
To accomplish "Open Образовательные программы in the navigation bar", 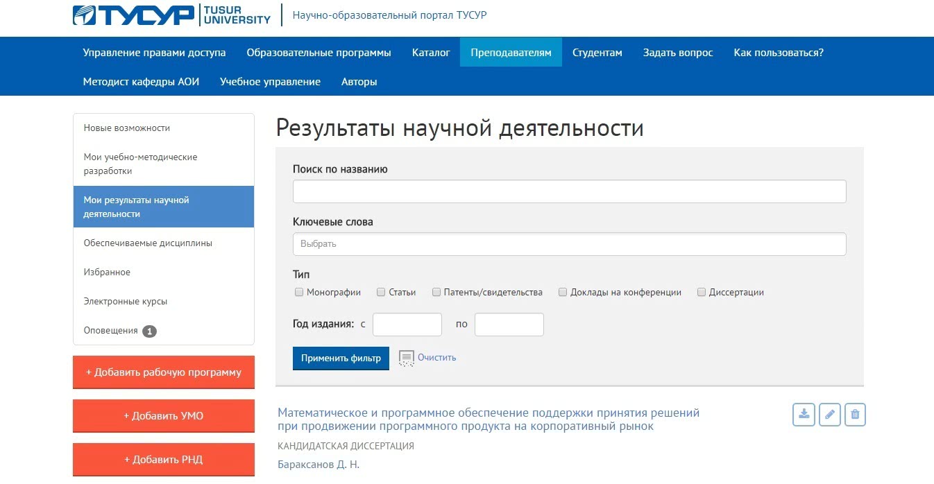I will tap(319, 53).
